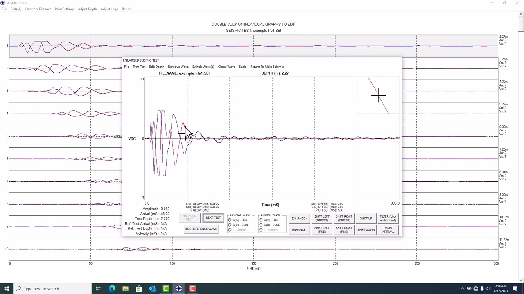Open Remove Wave menu
Image resolution: width=524 pixels, height=294 pixels.
[178, 67]
